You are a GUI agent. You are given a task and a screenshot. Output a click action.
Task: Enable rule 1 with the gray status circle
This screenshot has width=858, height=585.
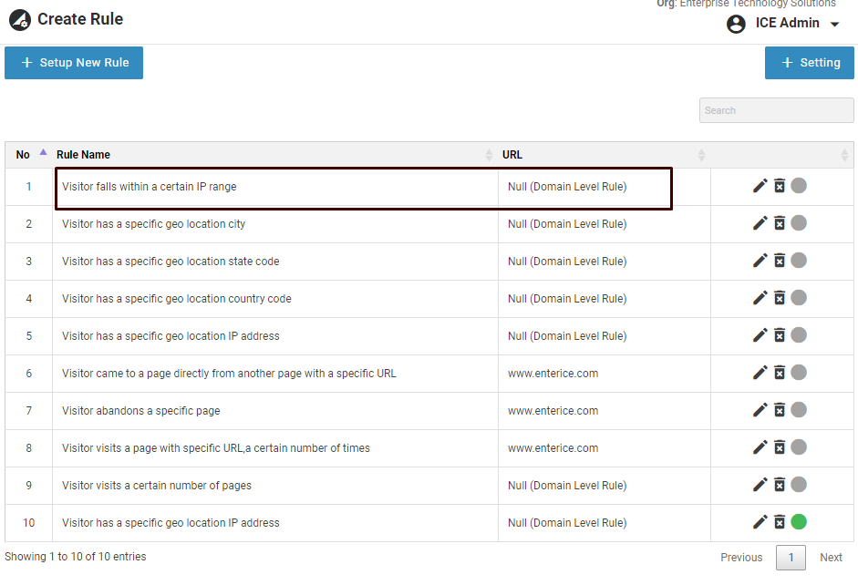coord(799,186)
